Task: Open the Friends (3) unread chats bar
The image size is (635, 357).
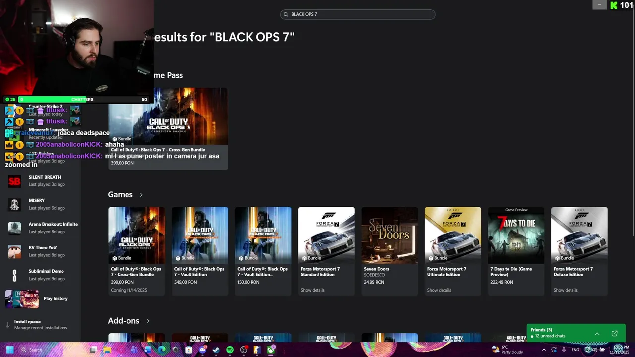Action: 576,333
